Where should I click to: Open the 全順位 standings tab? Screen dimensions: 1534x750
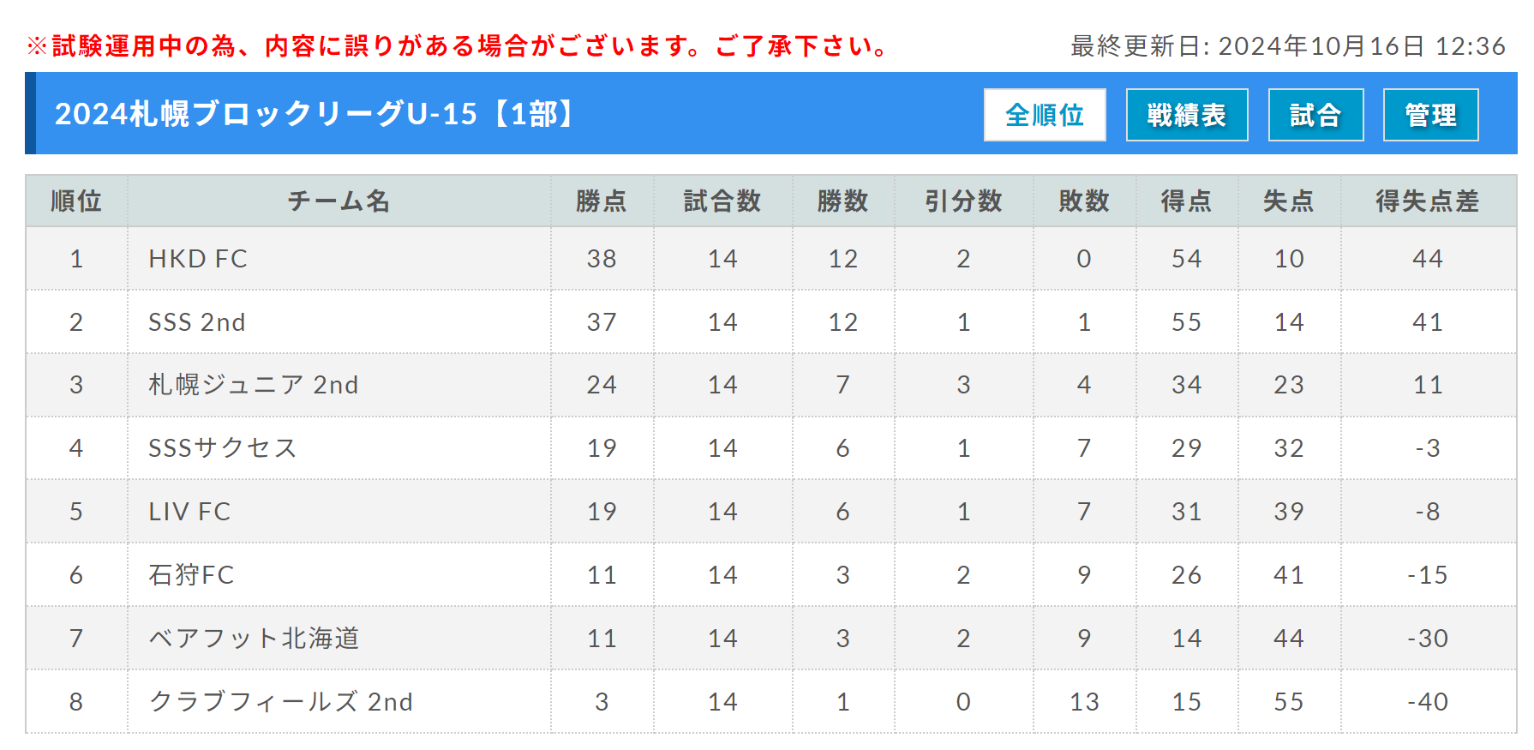[x=1044, y=115]
